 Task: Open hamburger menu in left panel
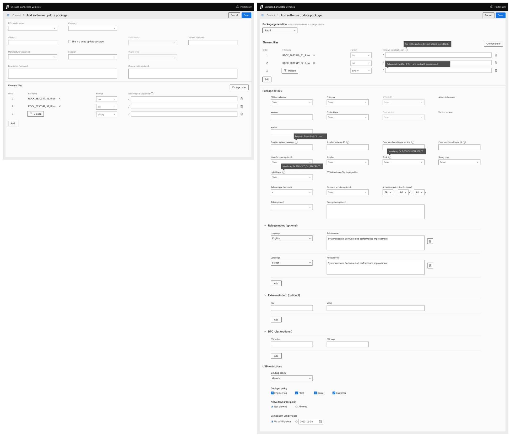[8, 15]
